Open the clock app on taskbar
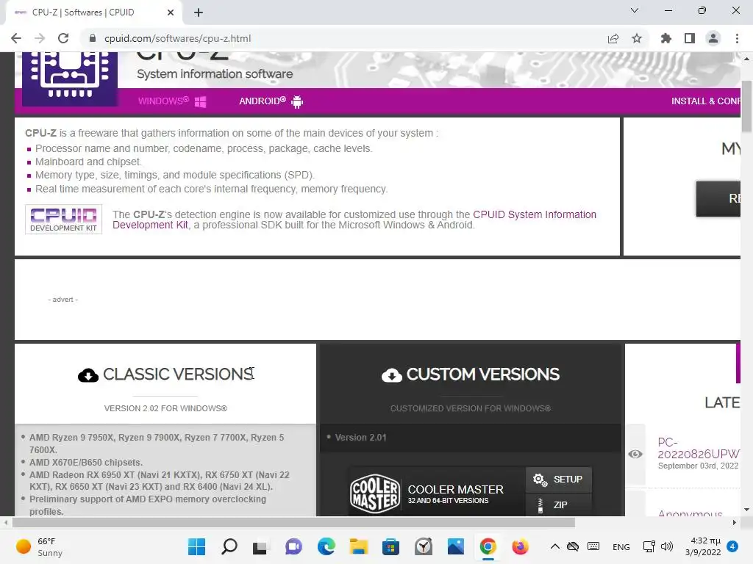The height and width of the screenshot is (564, 753). click(x=424, y=546)
